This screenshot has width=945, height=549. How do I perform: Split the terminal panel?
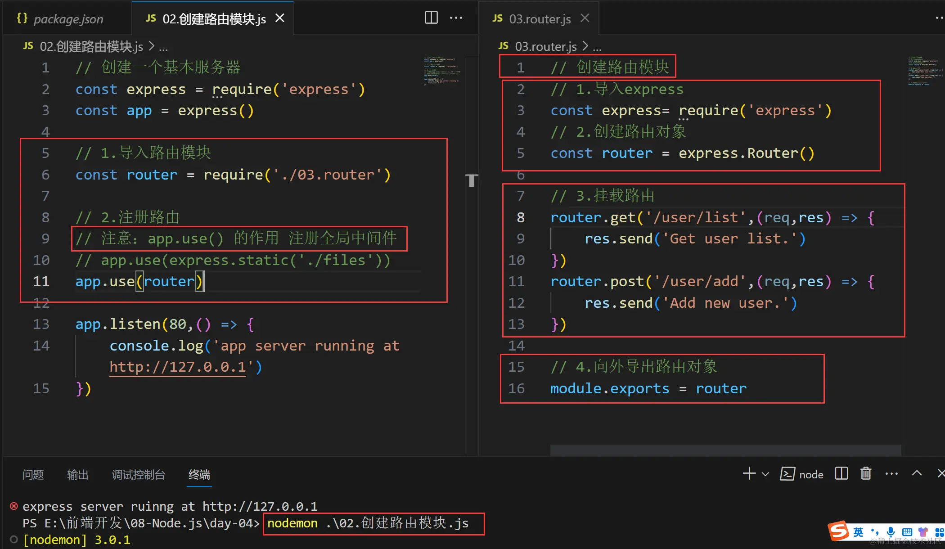tap(841, 474)
